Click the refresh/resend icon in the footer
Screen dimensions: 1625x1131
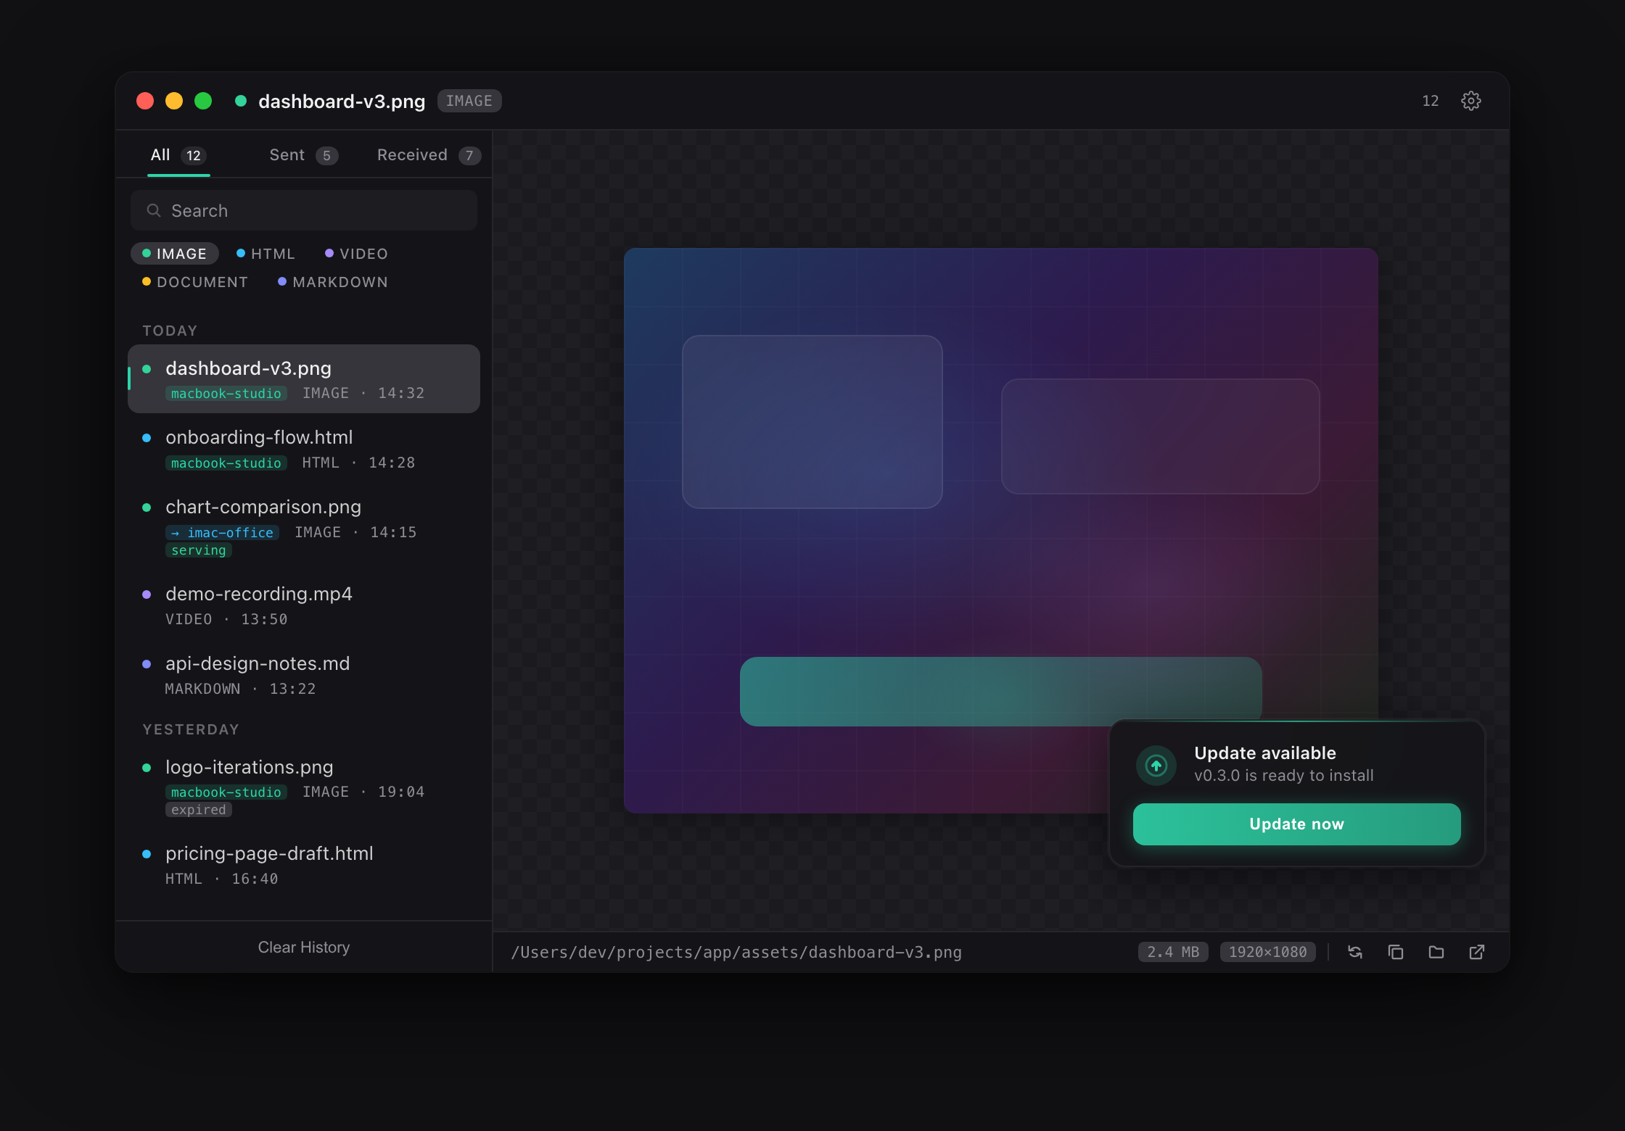click(x=1354, y=952)
